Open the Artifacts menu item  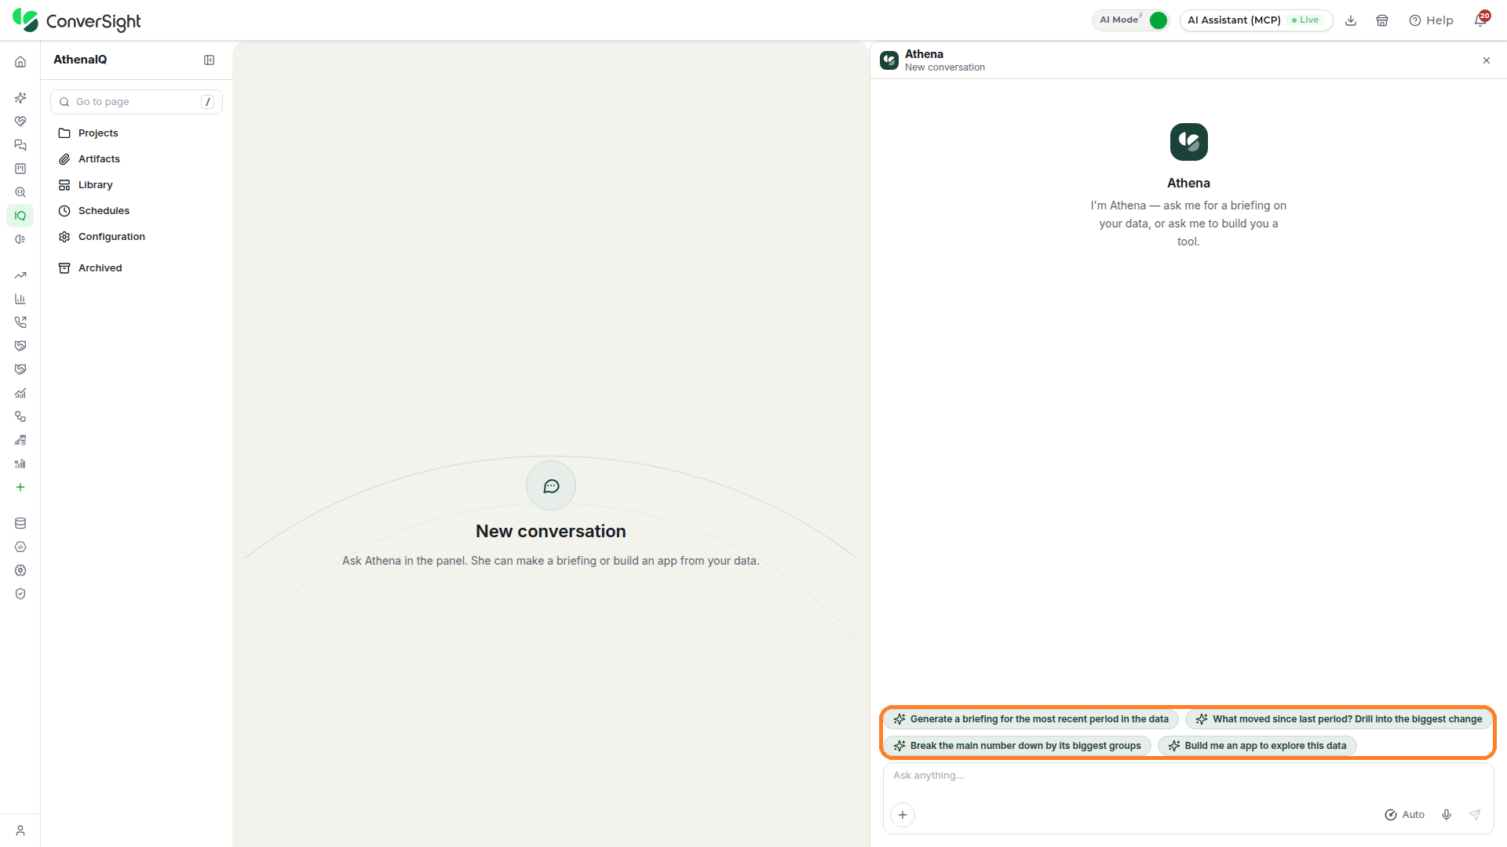[x=137, y=159]
